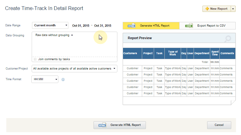Click the New Report button
The image size is (241, 135).
click(217, 9)
